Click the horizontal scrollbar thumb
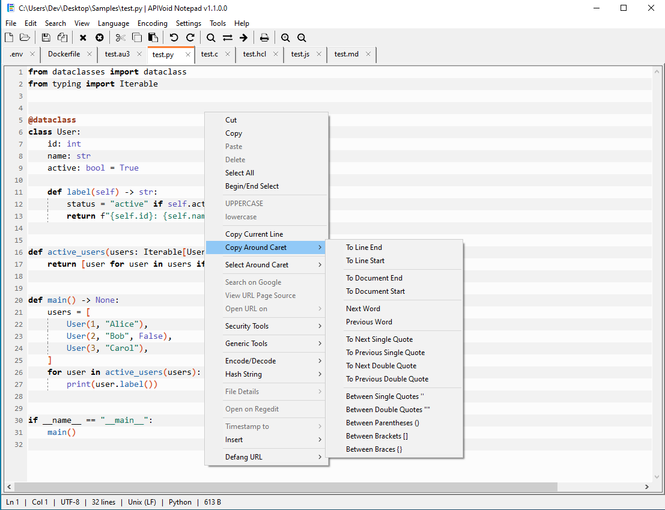665x510 pixels. point(287,486)
